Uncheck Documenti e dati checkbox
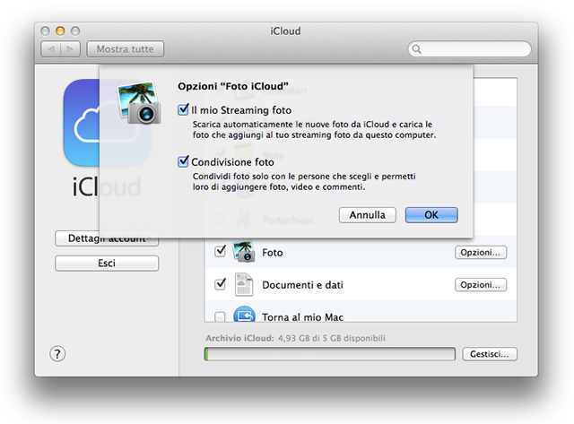 click(x=221, y=284)
